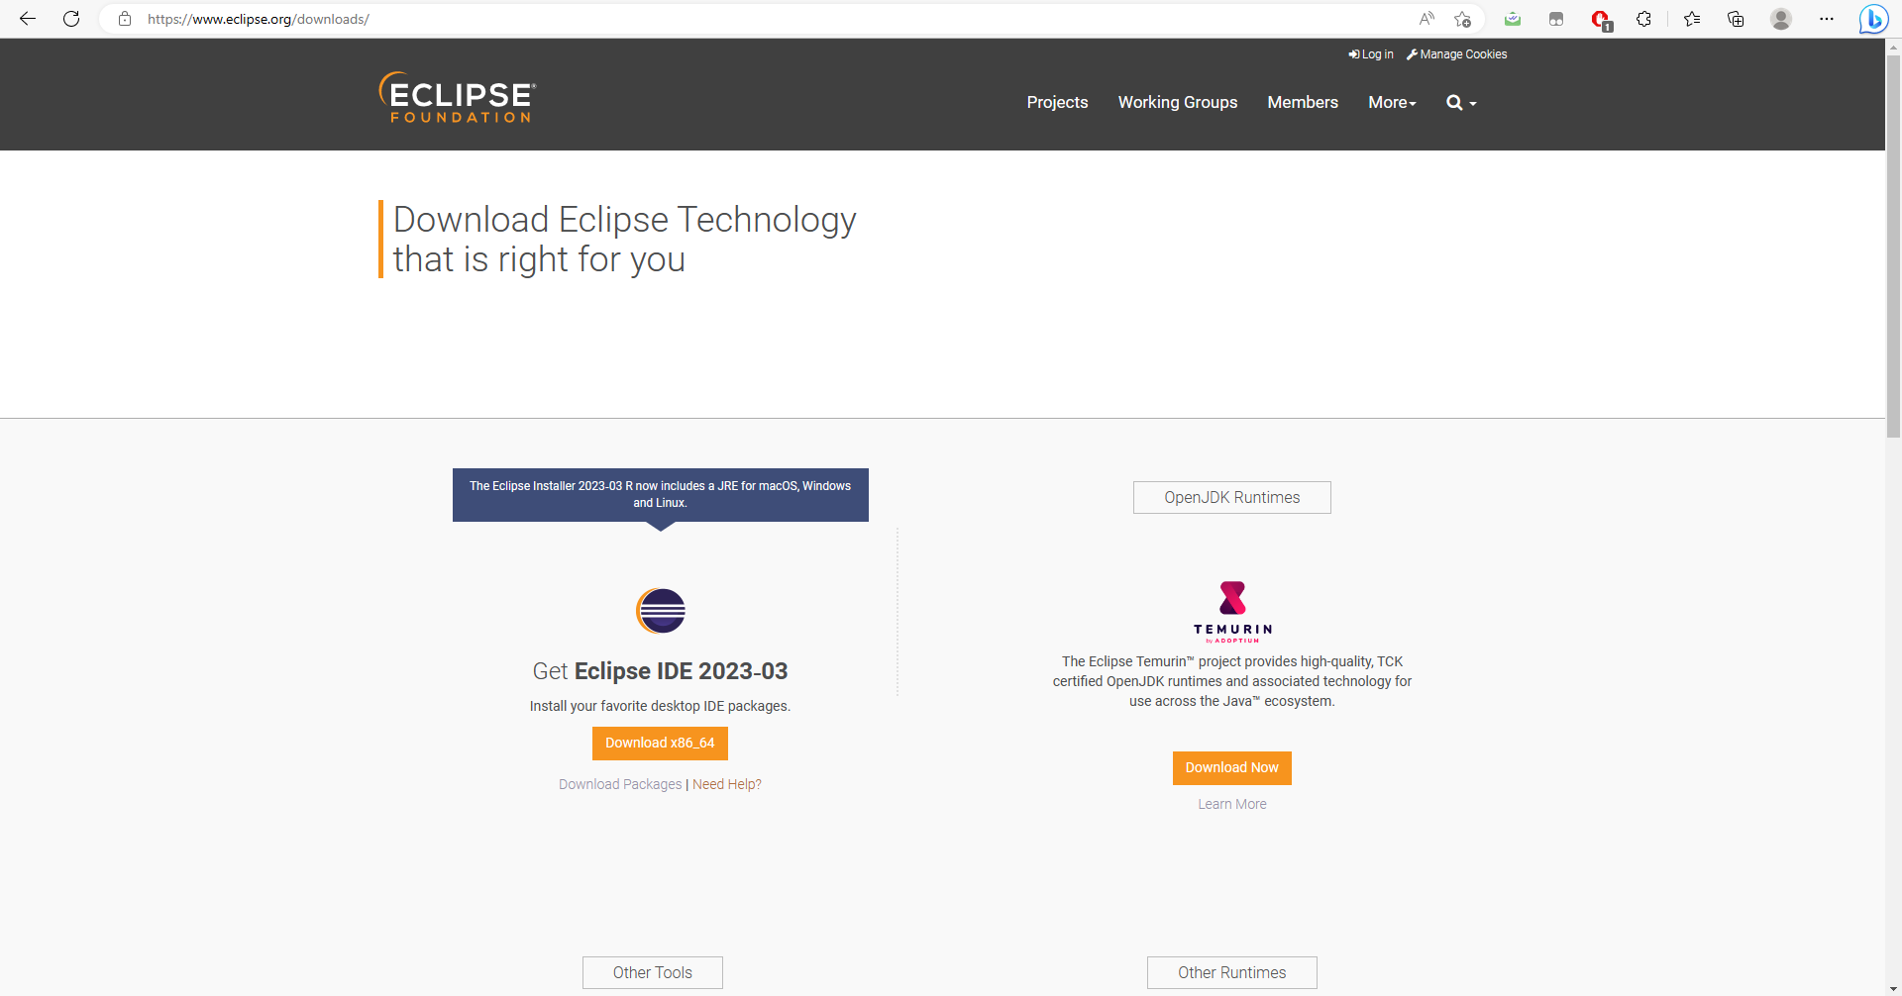Open Working Groups navigation item
1902x996 pixels.
point(1178,102)
